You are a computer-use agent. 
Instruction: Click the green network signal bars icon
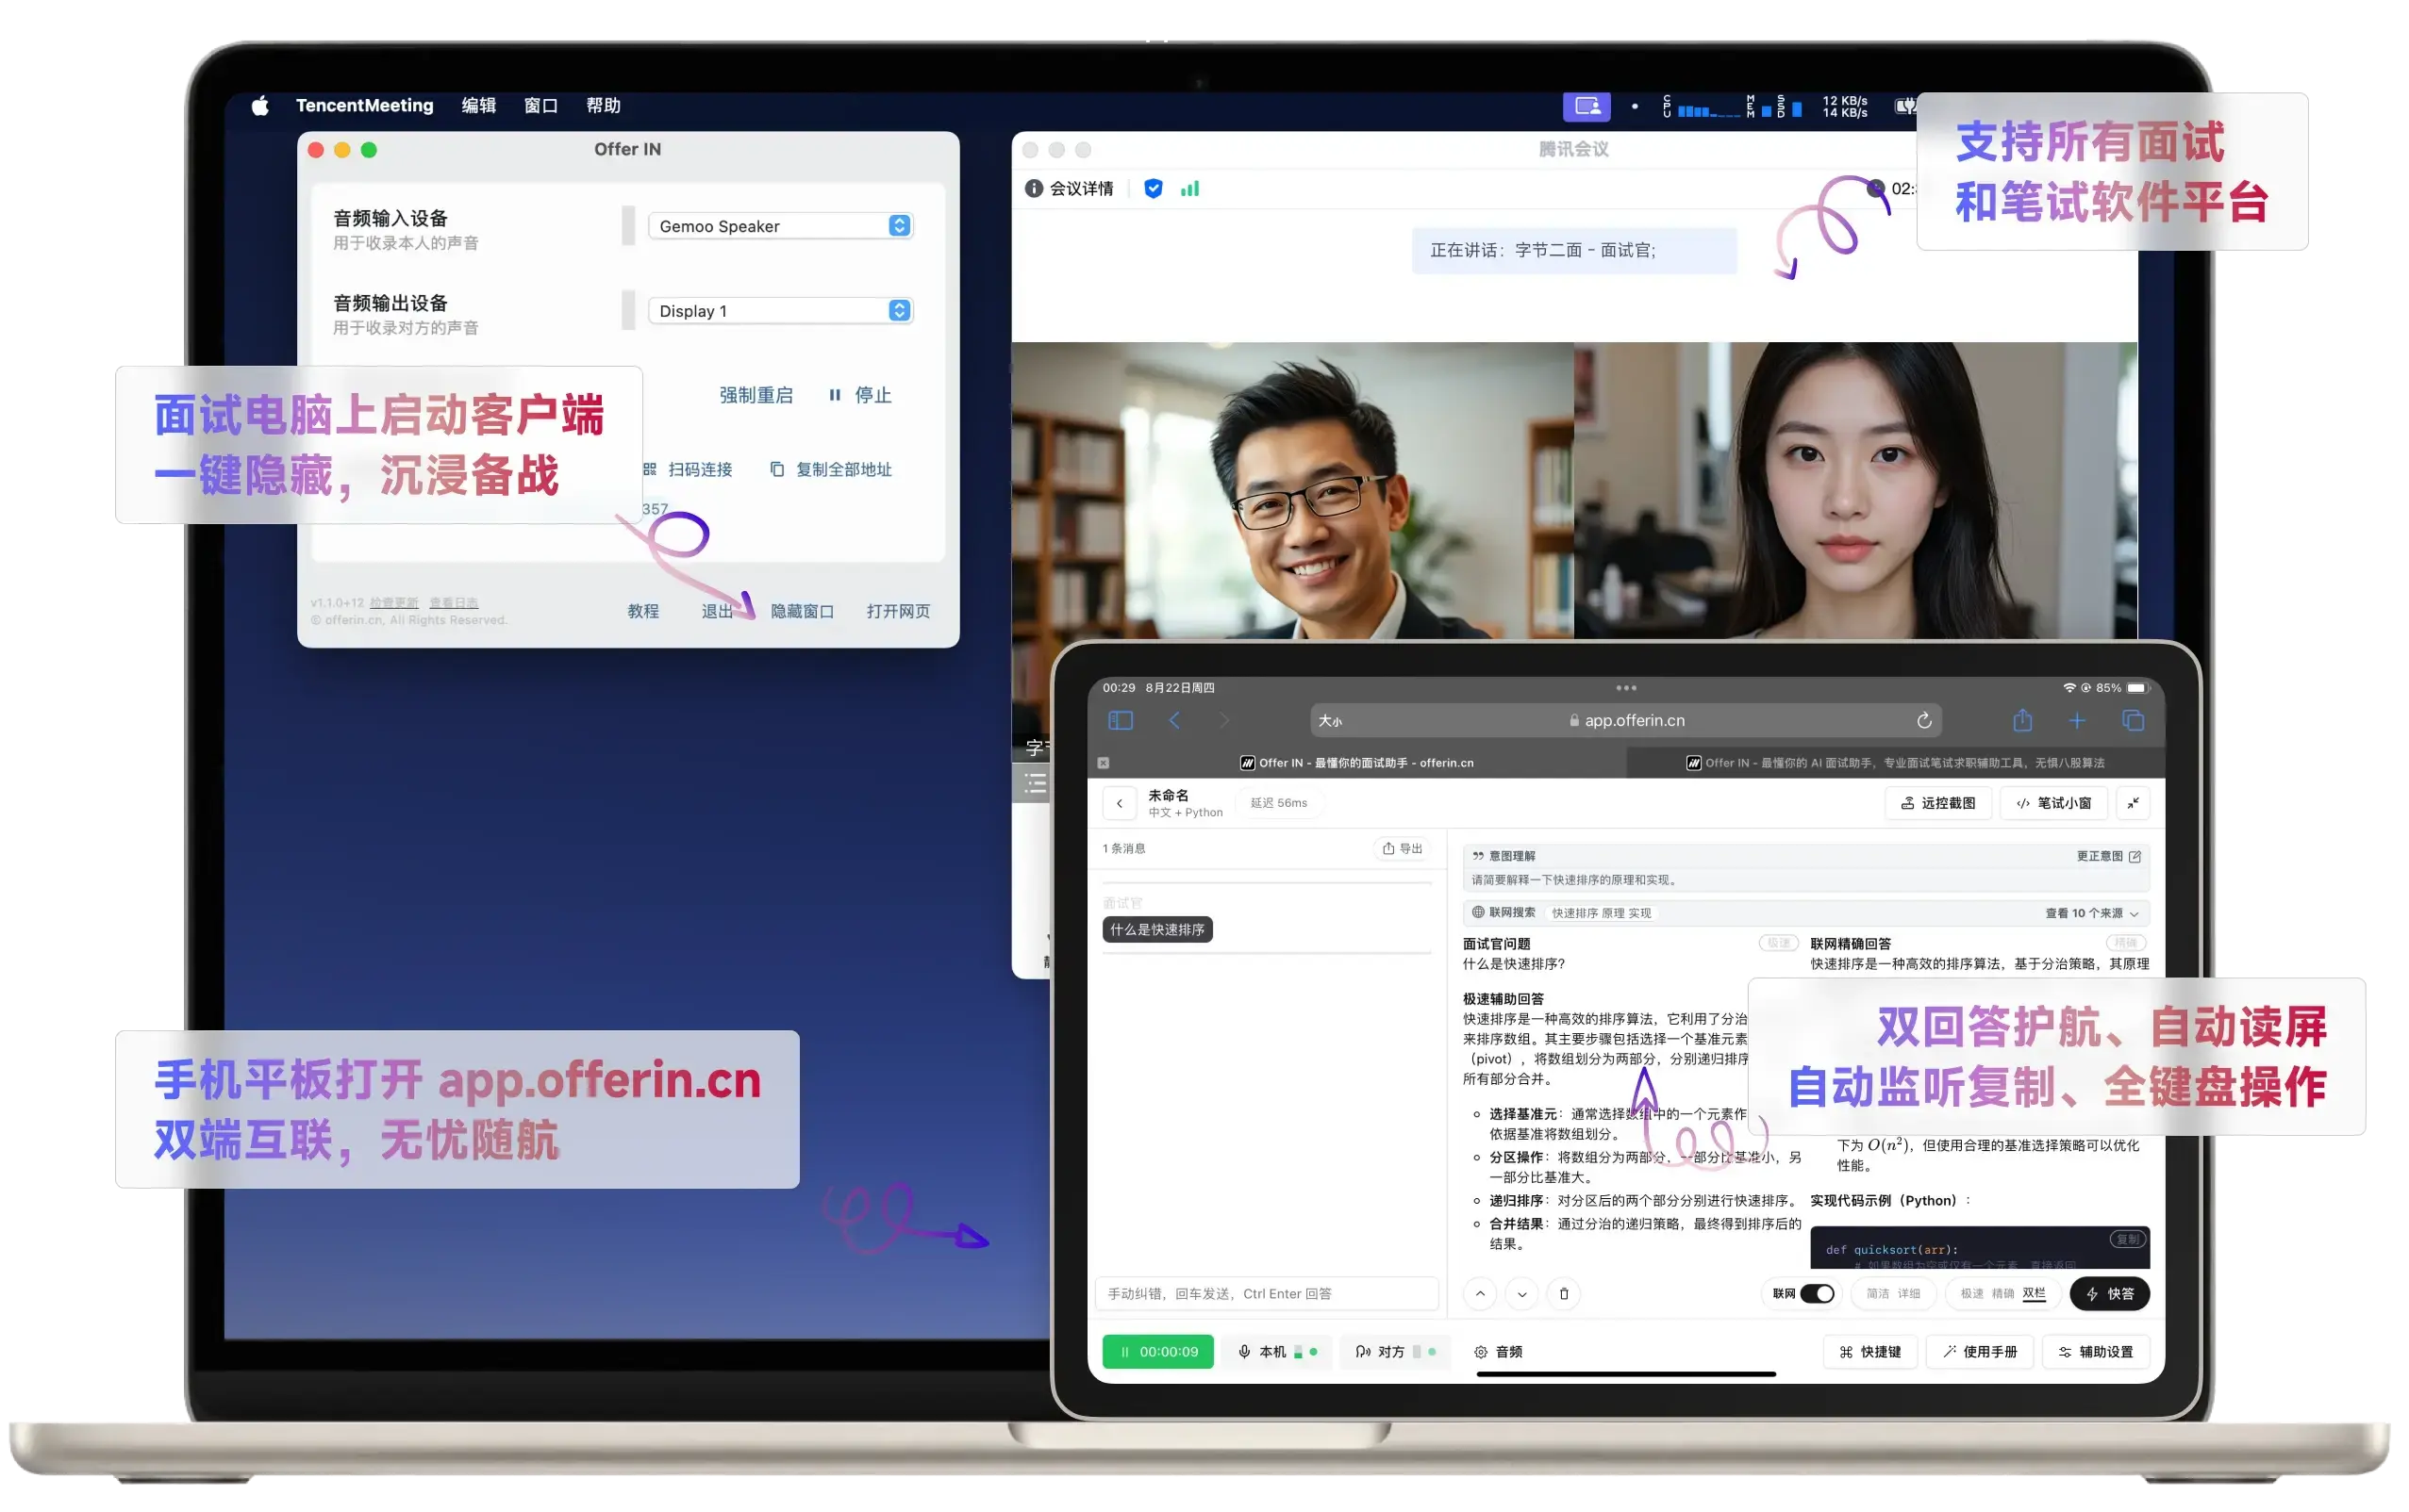tap(1189, 189)
